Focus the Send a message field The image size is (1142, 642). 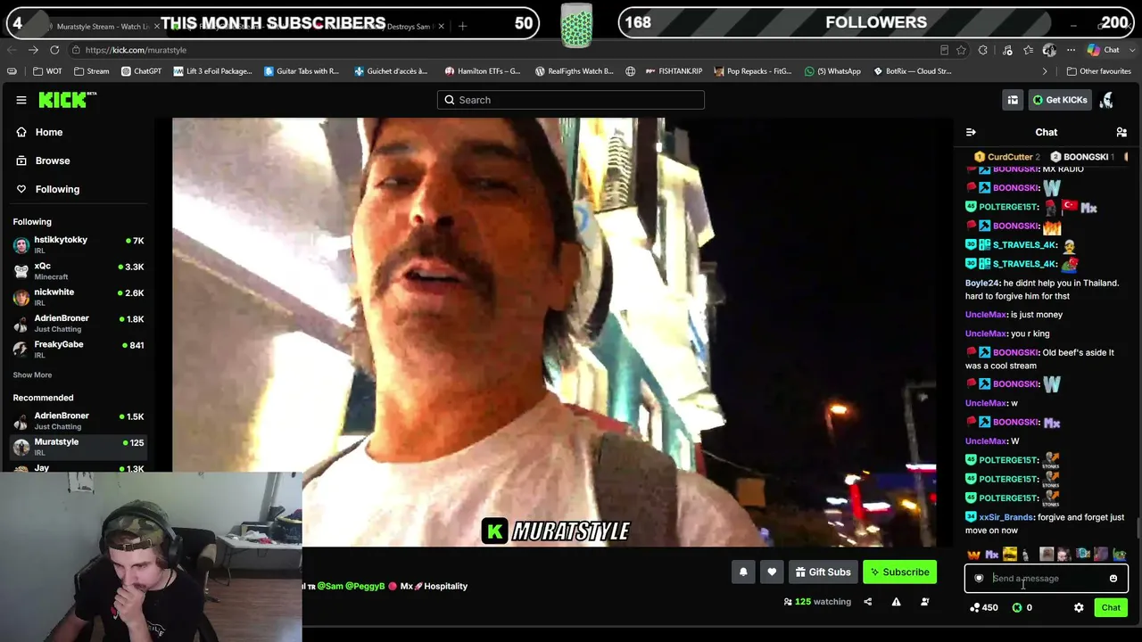click(1046, 579)
